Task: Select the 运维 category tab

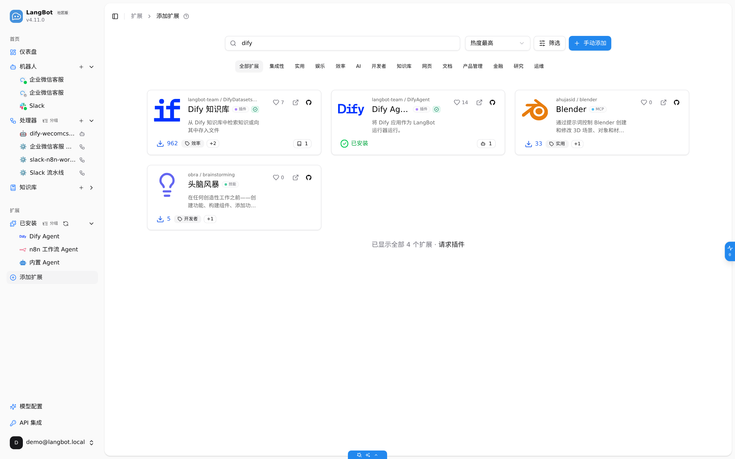Action: pyautogui.click(x=539, y=66)
